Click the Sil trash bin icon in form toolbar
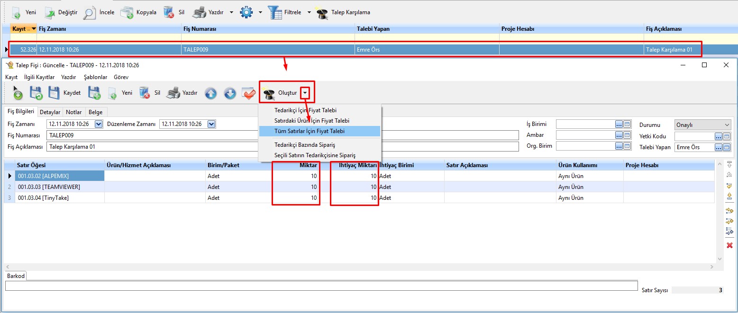 coord(145,93)
